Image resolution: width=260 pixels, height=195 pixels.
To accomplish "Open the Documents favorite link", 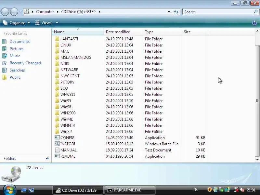I will coord(19,42).
